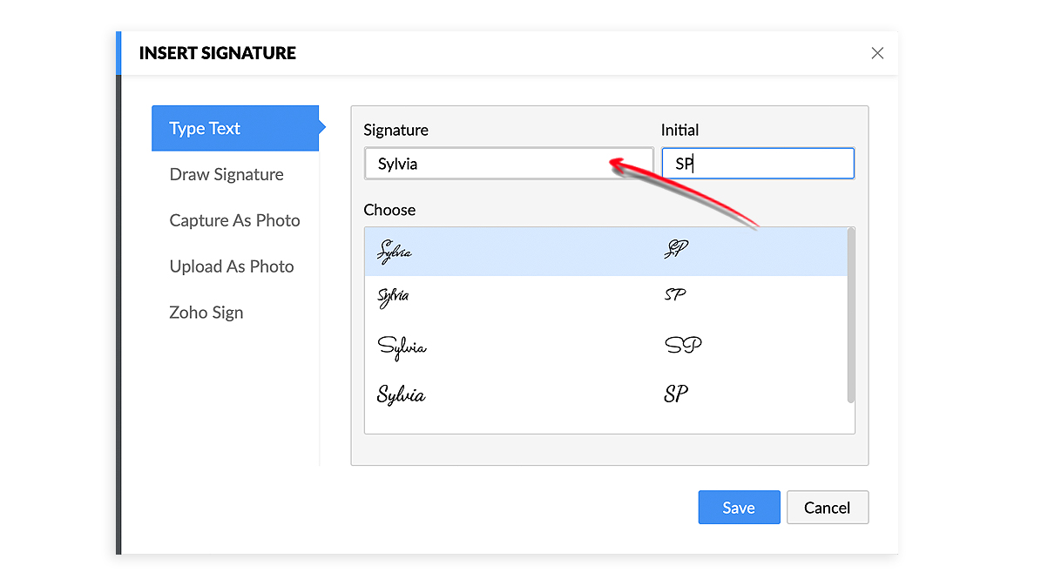The height and width of the screenshot is (586, 1041).
Task: Save the signature
Action: (739, 508)
